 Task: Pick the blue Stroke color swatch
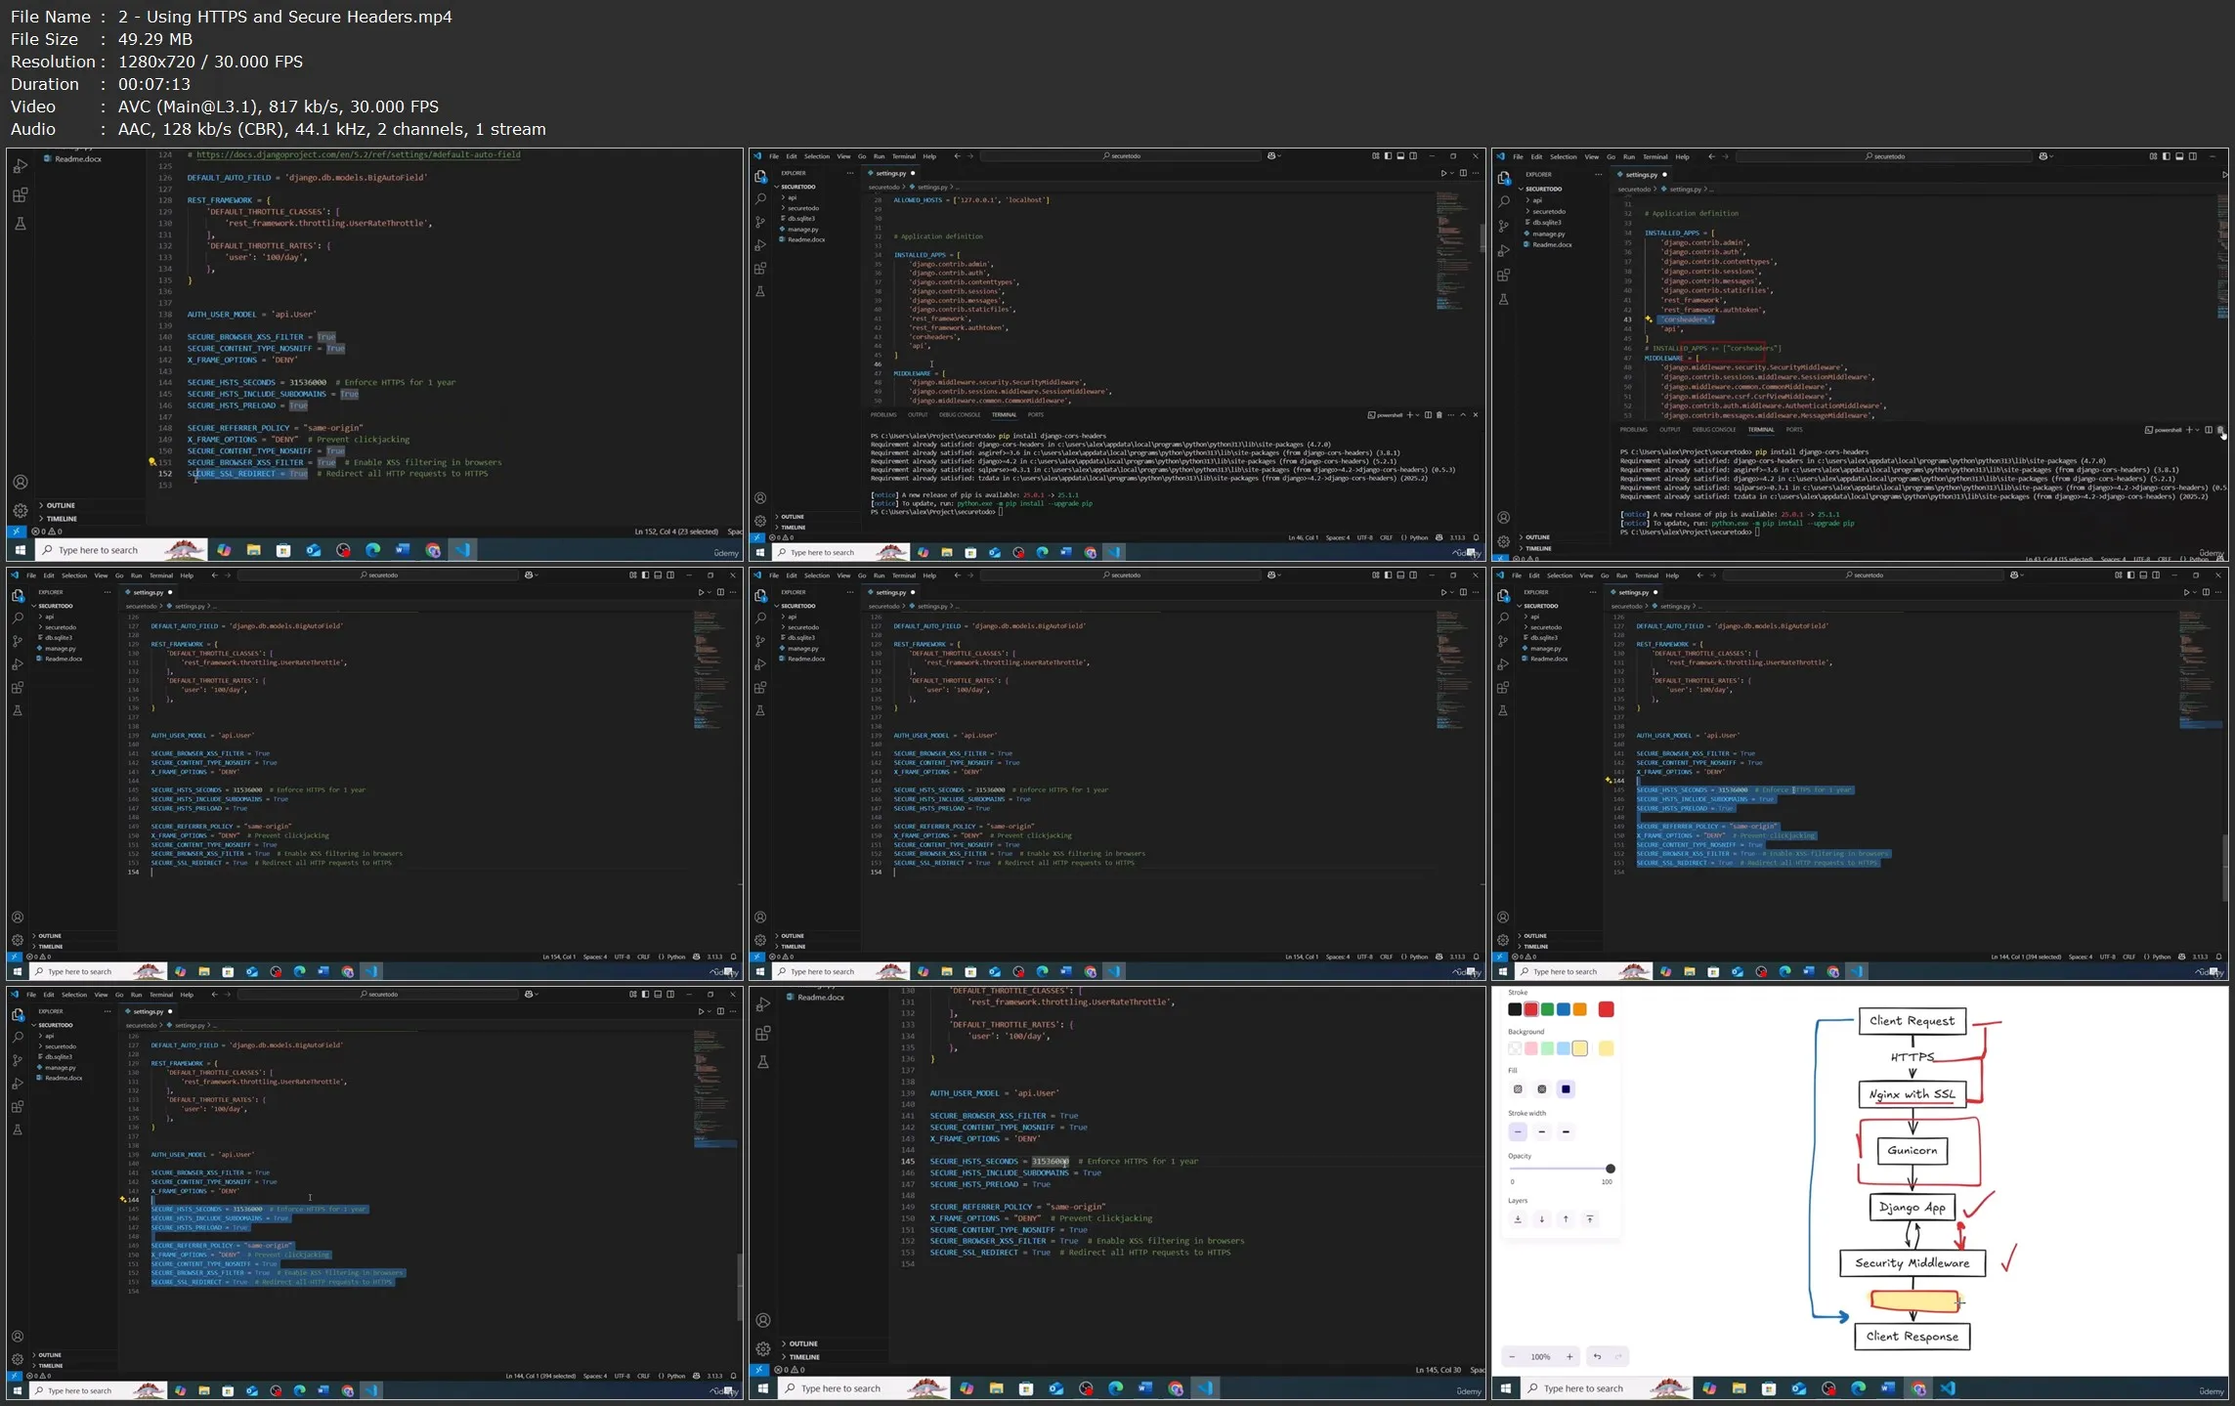(x=1564, y=1009)
